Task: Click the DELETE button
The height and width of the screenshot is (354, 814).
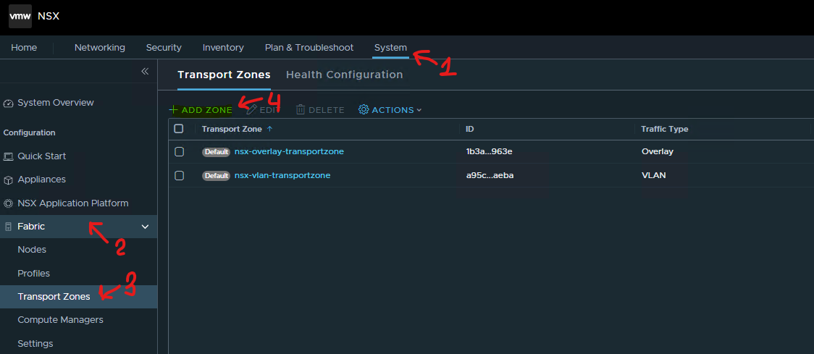Action: [320, 110]
